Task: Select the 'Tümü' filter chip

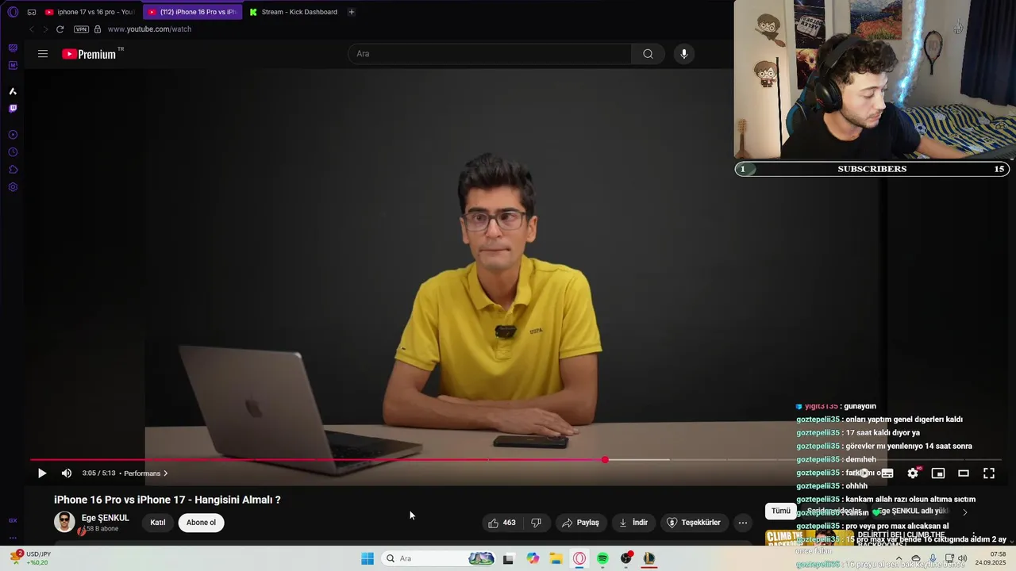Action: click(x=781, y=512)
